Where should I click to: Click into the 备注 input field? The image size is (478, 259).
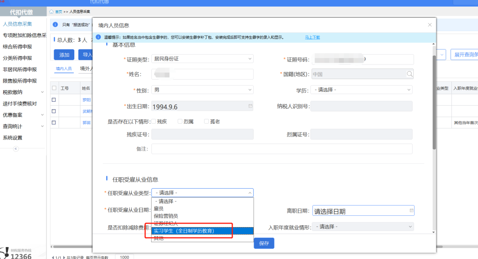pos(281,149)
